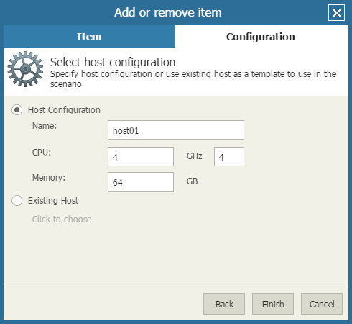
Task: Select the Host Configuration radio button
Action: (17, 110)
